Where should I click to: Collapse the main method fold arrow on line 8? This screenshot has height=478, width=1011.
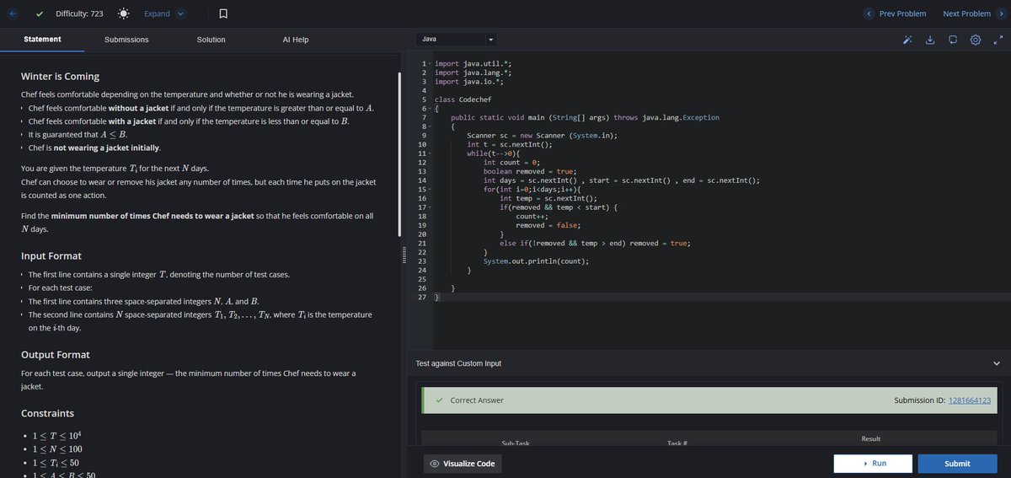[430, 126]
